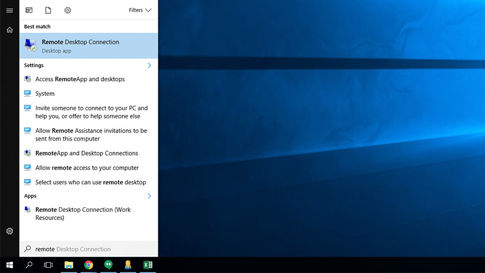The width and height of the screenshot is (485, 273).
Task: Open search settings gear in left sidebar
Action: coord(9,231)
